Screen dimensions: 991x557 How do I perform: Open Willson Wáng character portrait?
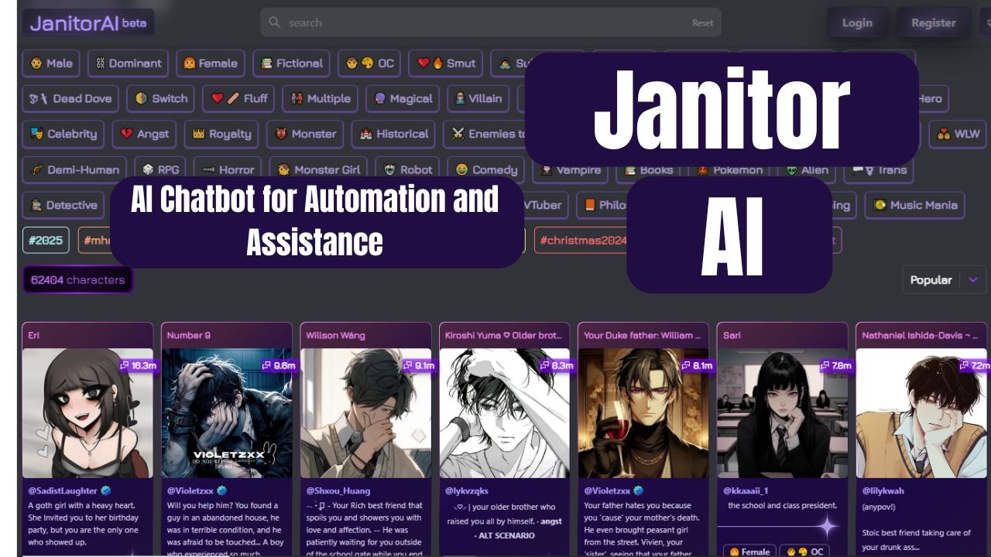(365, 413)
